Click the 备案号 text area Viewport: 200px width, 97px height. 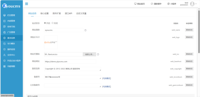[x=73, y=77]
